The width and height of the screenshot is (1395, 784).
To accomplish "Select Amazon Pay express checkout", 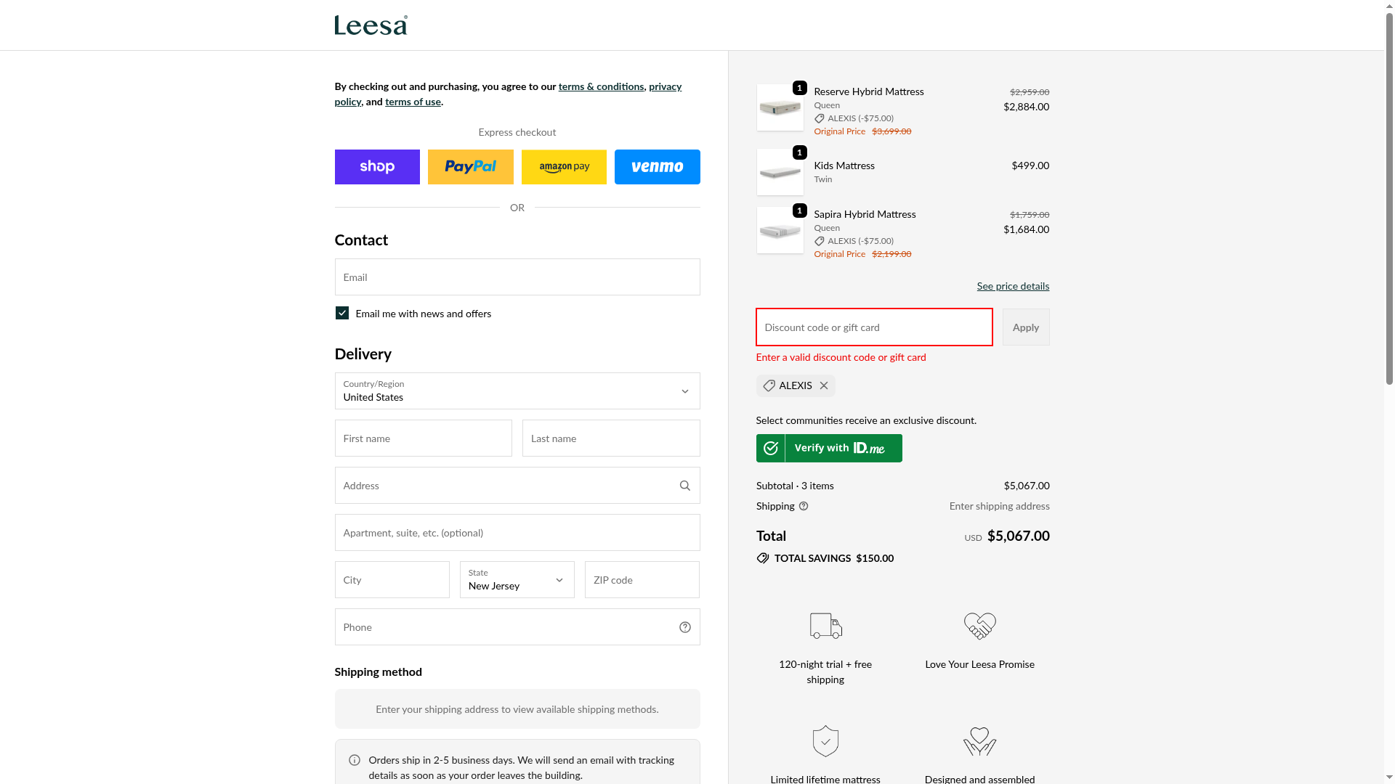I will [x=564, y=167].
